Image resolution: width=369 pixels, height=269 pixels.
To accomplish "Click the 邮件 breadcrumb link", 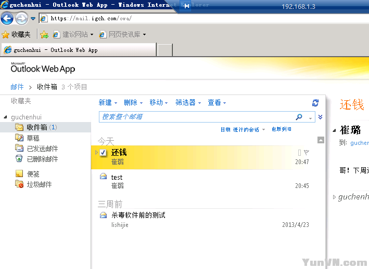I will pyautogui.click(x=17, y=87).
